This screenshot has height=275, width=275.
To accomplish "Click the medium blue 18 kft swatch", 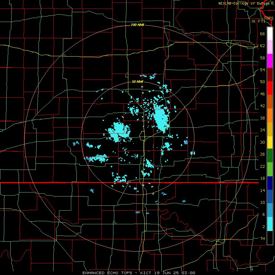I will pos(270,196).
